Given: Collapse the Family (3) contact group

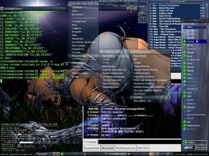Looking at the screenshot, I should [185, 49].
